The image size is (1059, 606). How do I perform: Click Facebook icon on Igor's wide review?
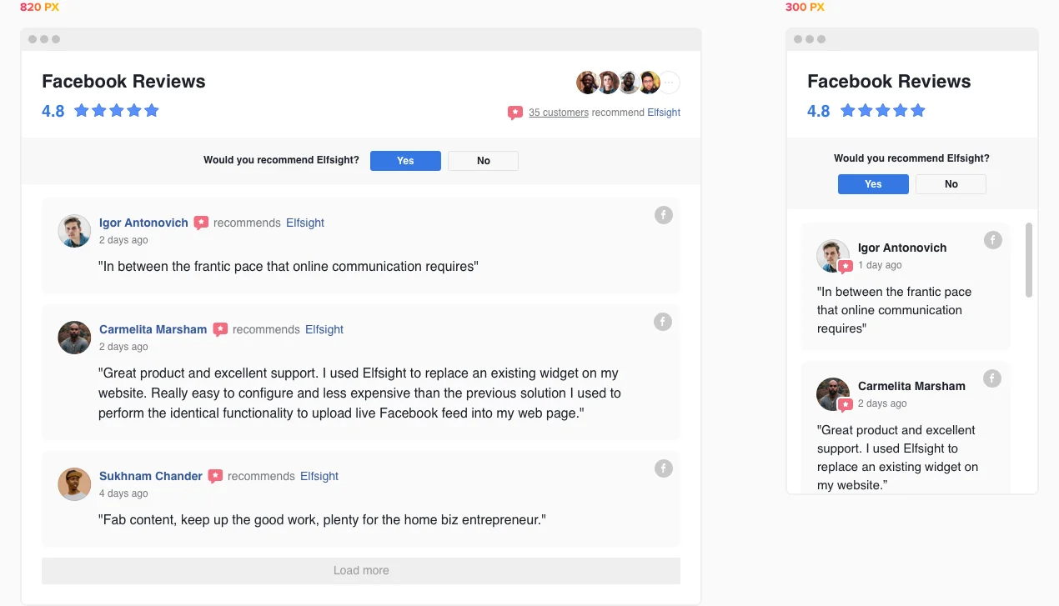[663, 215]
